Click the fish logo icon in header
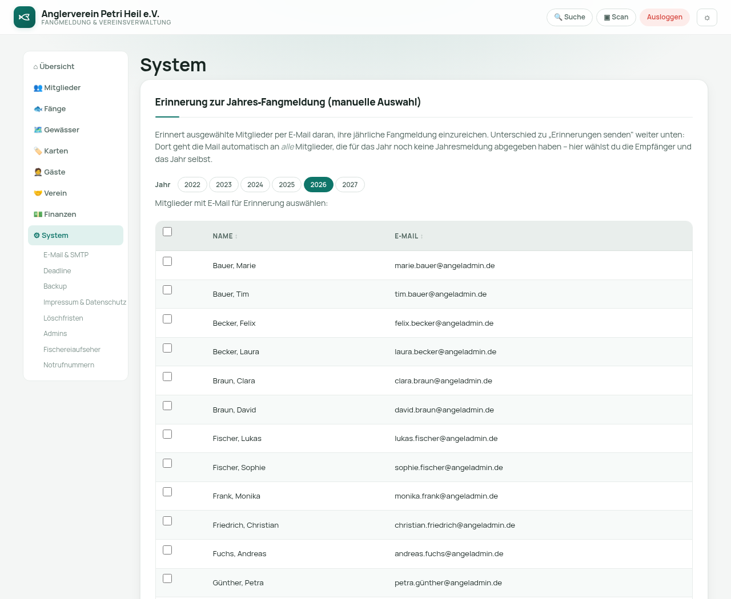Screen dimensions: 731x599 tap(25, 17)
